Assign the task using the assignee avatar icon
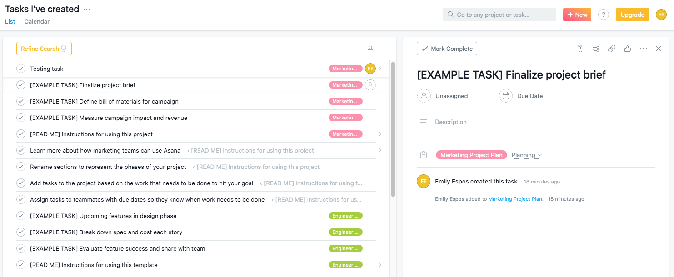Viewport: 674px width, 277px height. pyautogui.click(x=424, y=96)
